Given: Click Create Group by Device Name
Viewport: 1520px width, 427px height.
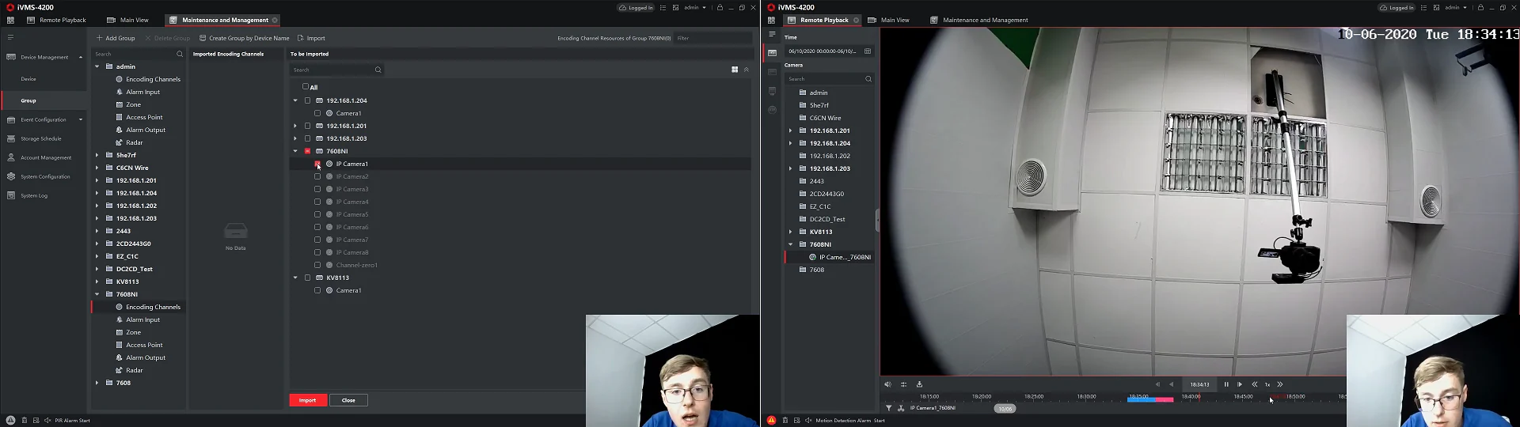Looking at the screenshot, I should [x=245, y=38].
